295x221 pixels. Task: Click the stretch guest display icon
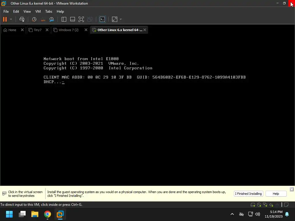point(115,19)
